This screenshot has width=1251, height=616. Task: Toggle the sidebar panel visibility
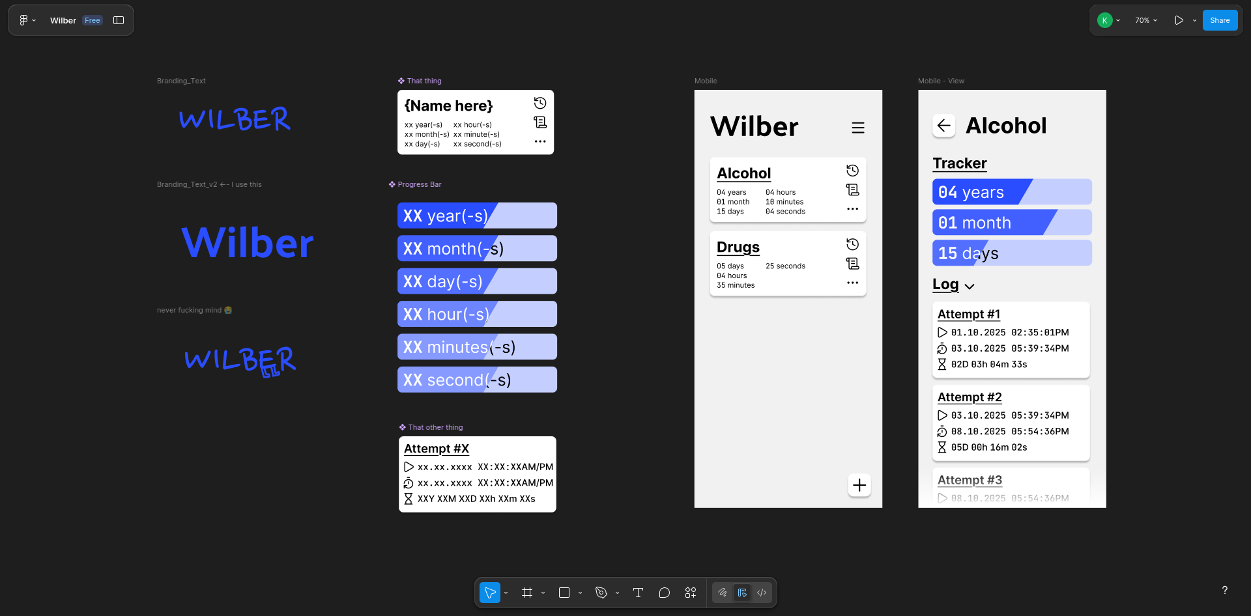(119, 20)
